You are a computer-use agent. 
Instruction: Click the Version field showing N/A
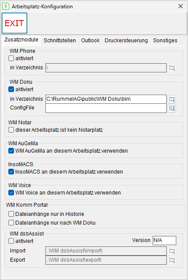pyautogui.click(x=164, y=240)
